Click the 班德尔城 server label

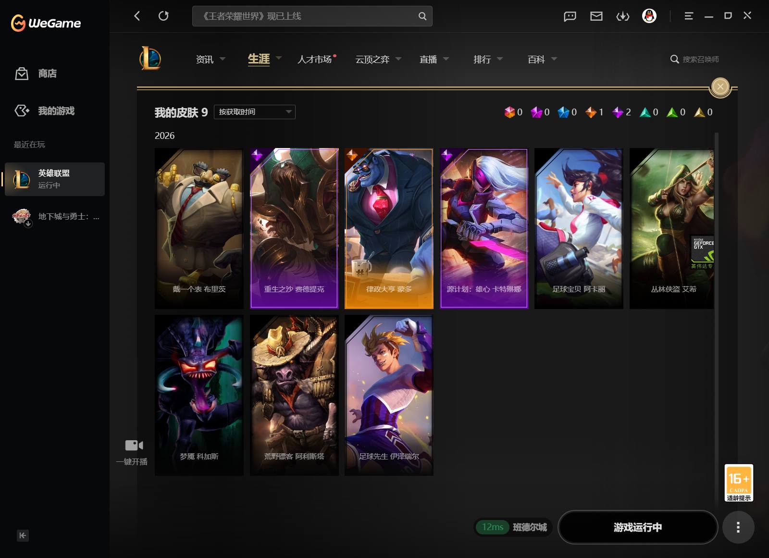pyautogui.click(x=530, y=527)
